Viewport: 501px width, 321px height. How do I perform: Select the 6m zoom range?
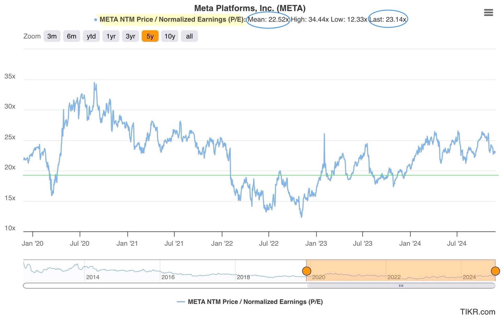[x=71, y=36]
